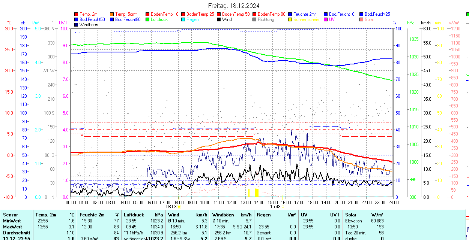Select the Luftdruck column header in table

(134, 215)
